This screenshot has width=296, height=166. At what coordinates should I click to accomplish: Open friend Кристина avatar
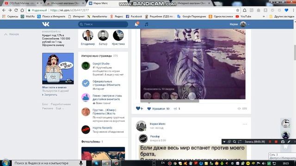(x=118, y=36)
